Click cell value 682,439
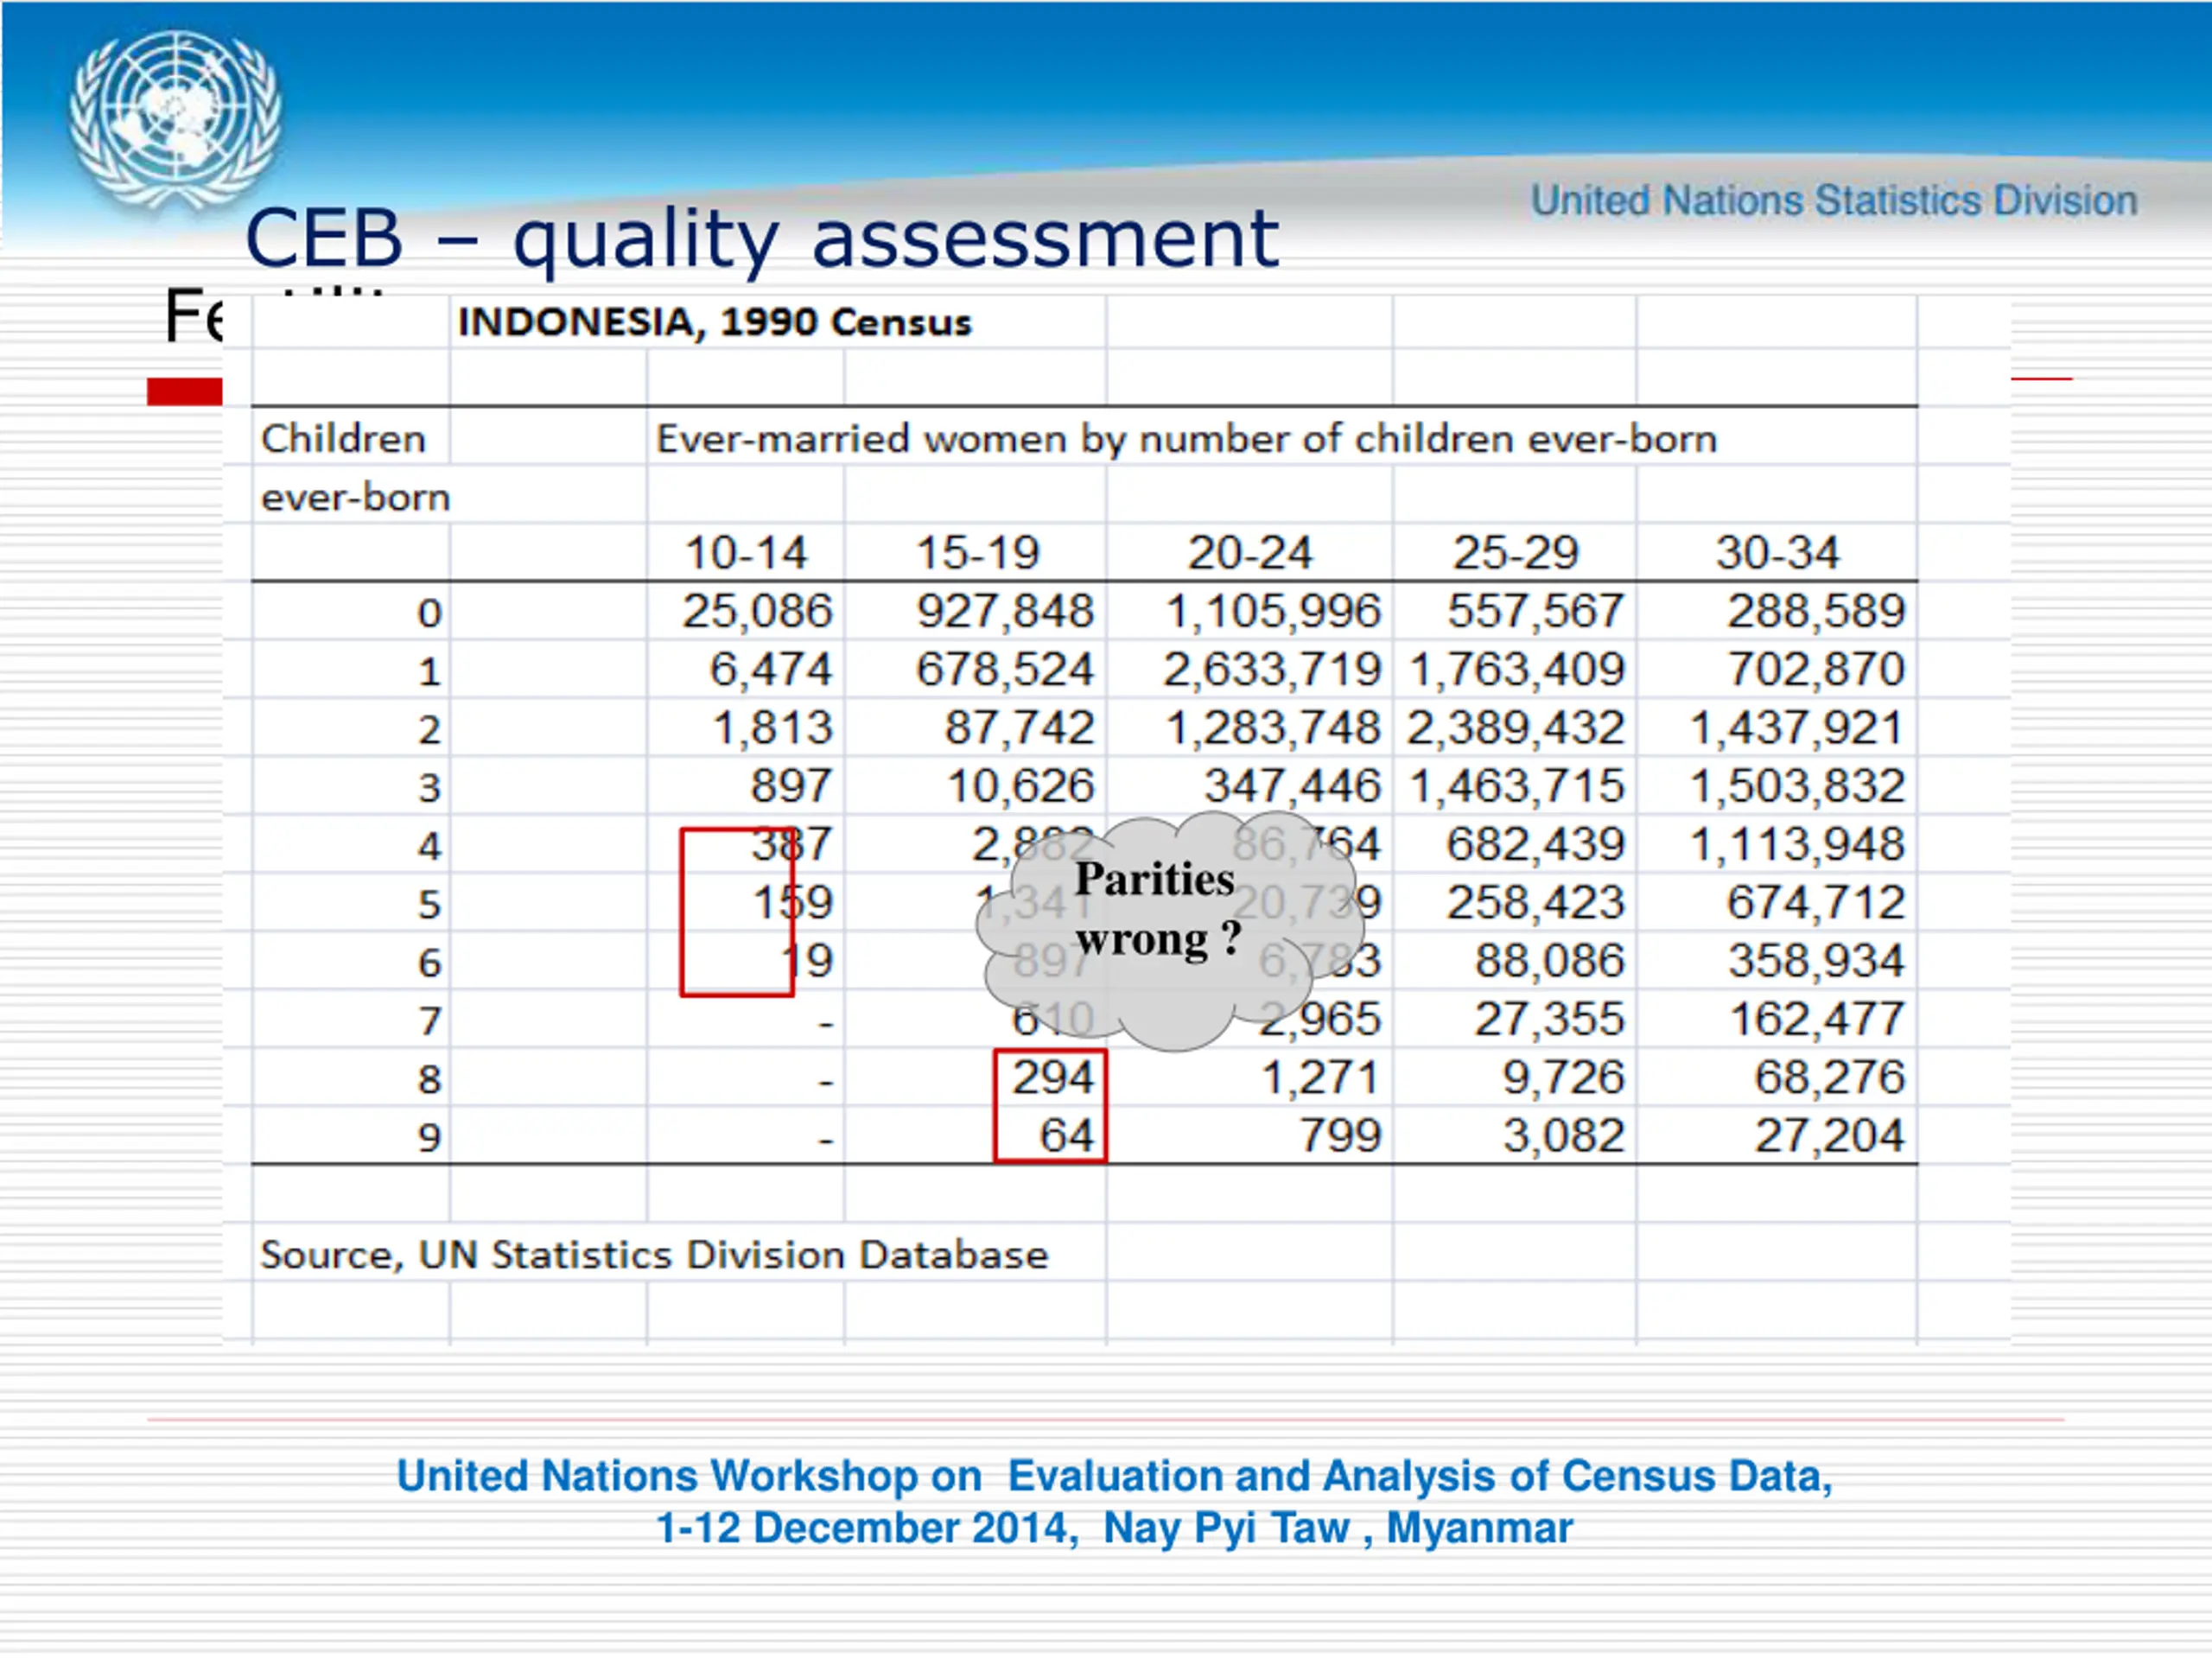The image size is (2212, 1659). (1535, 844)
